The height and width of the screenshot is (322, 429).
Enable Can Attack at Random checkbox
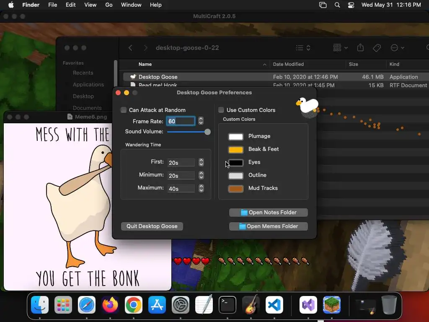click(x=124, y=110)
